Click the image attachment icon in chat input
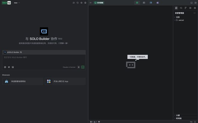The image size is (198, 123). [13, 67]
